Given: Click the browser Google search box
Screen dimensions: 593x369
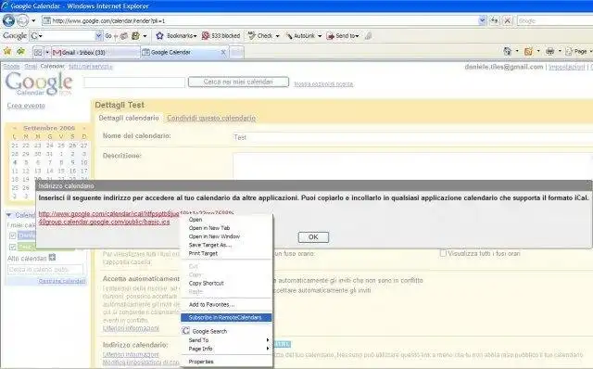Looking at the screenshot, I should (555, 20).
